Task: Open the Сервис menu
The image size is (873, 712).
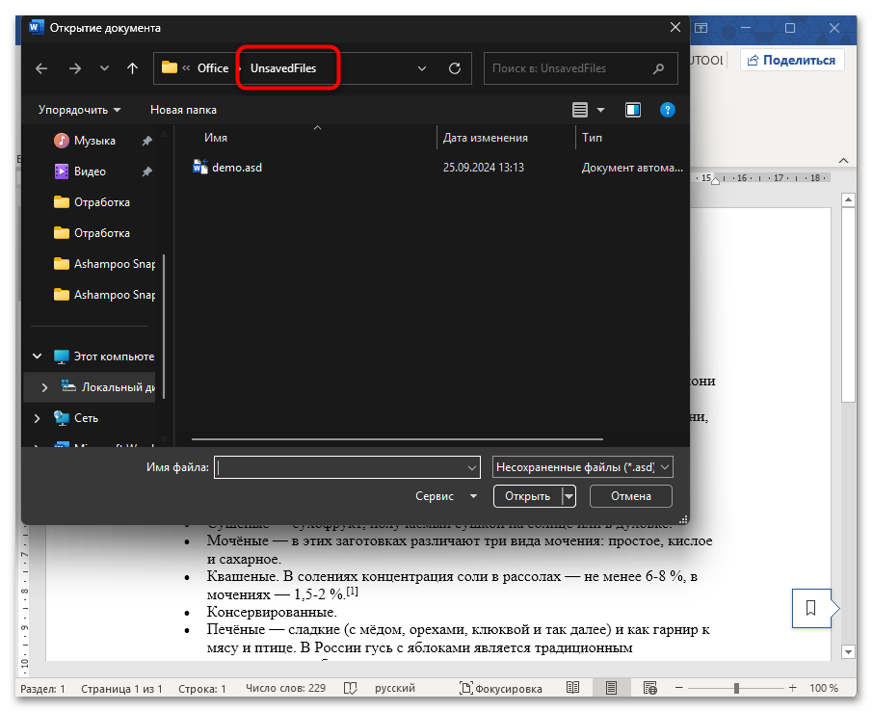Action: pos(445,496)
